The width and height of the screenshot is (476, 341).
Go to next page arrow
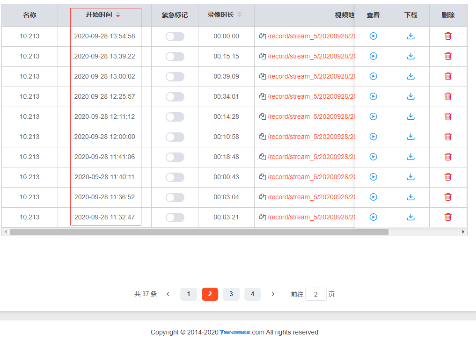point(272,294)
